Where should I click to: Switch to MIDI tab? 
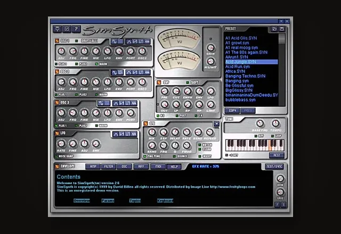[x=158, y=166]
